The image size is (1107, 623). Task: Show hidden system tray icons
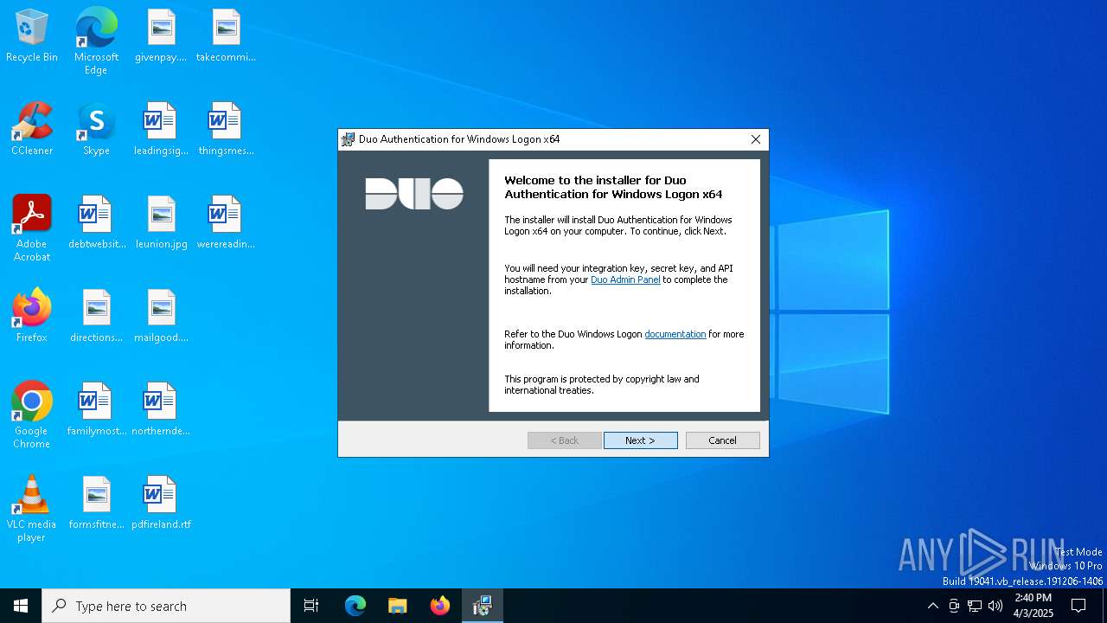932,606
